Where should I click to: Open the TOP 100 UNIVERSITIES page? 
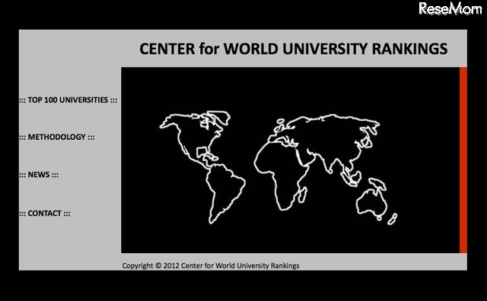point(68,100)
